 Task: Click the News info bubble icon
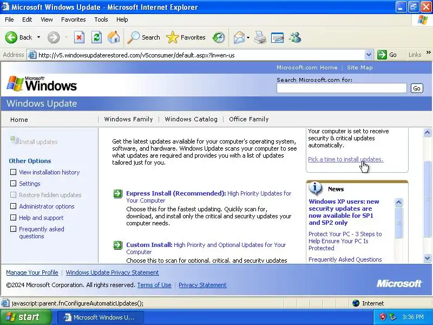click(x=316, y=188)
